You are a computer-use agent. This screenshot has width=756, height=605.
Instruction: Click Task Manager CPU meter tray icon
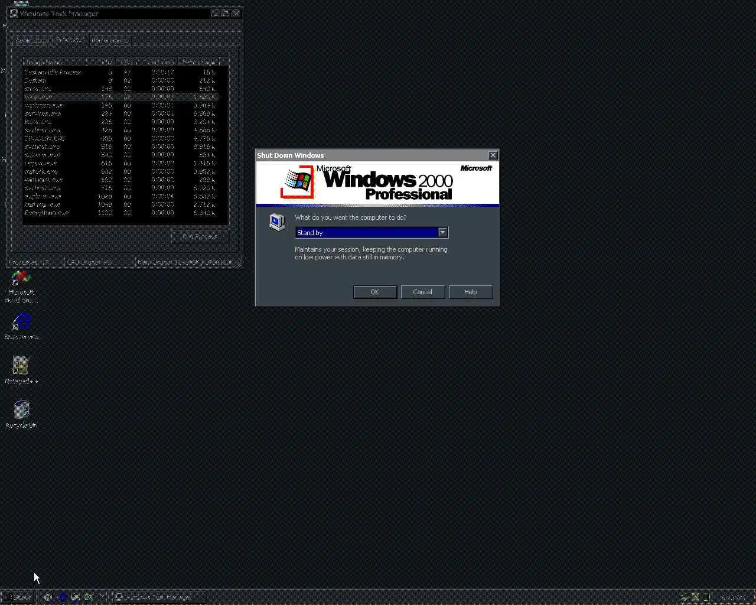coord(706,597)
